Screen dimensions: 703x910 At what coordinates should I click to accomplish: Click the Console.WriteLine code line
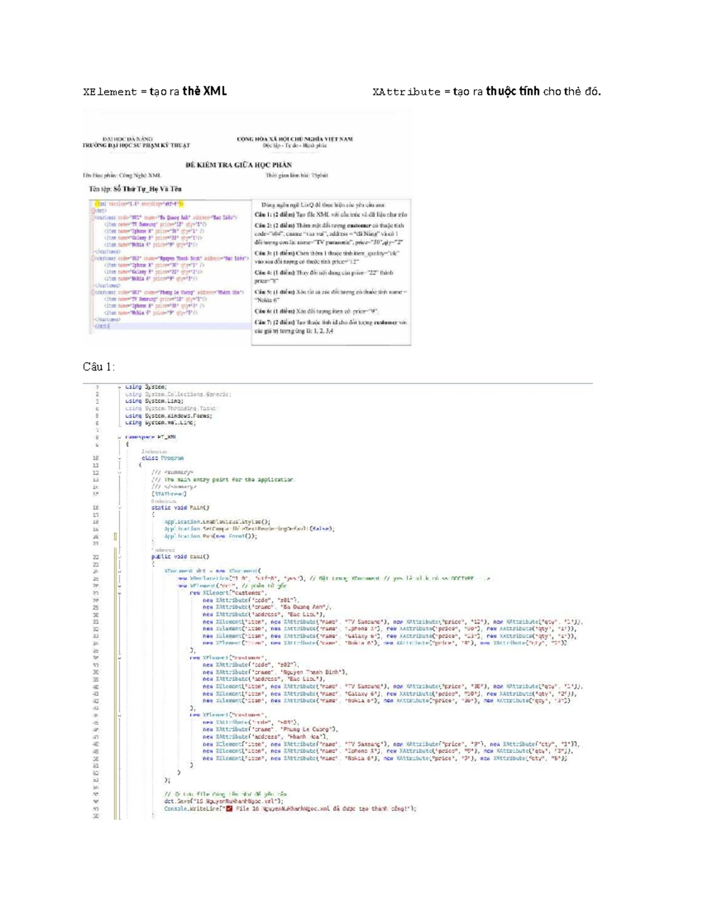click(x=291, y=809)
